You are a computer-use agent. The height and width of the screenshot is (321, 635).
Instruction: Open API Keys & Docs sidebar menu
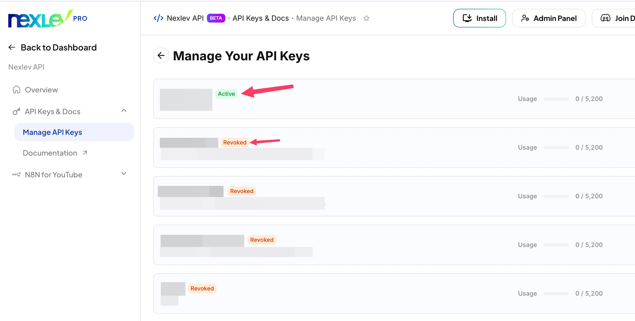[70, 111]
